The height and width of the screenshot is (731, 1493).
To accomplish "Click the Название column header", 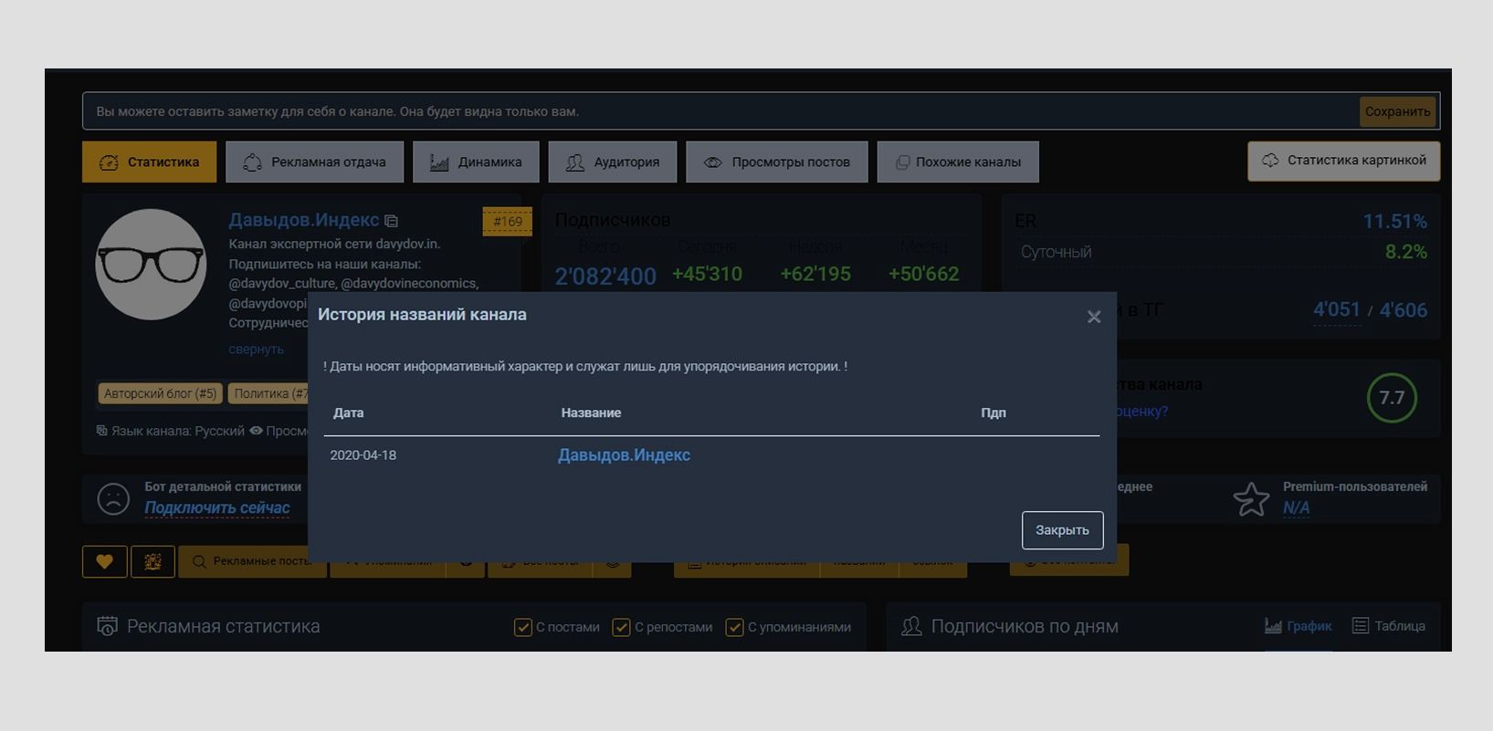I will click(591, 412).
